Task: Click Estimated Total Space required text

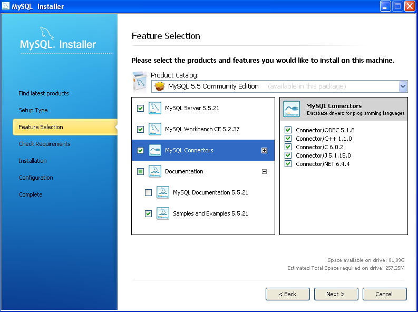Action: coord(346,268)
